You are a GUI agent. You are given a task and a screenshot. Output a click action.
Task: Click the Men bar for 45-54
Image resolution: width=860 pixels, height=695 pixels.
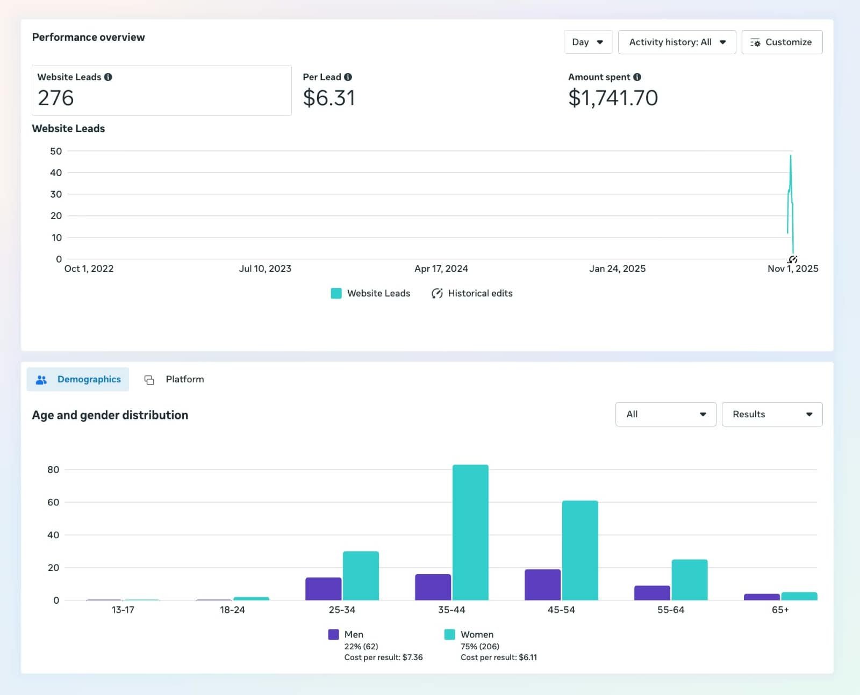coord(542,584)
